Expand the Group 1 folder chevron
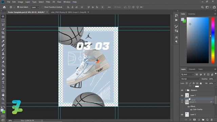Image resolution: width=217 pixels, height=122 pixels. [x=185, y=90]
